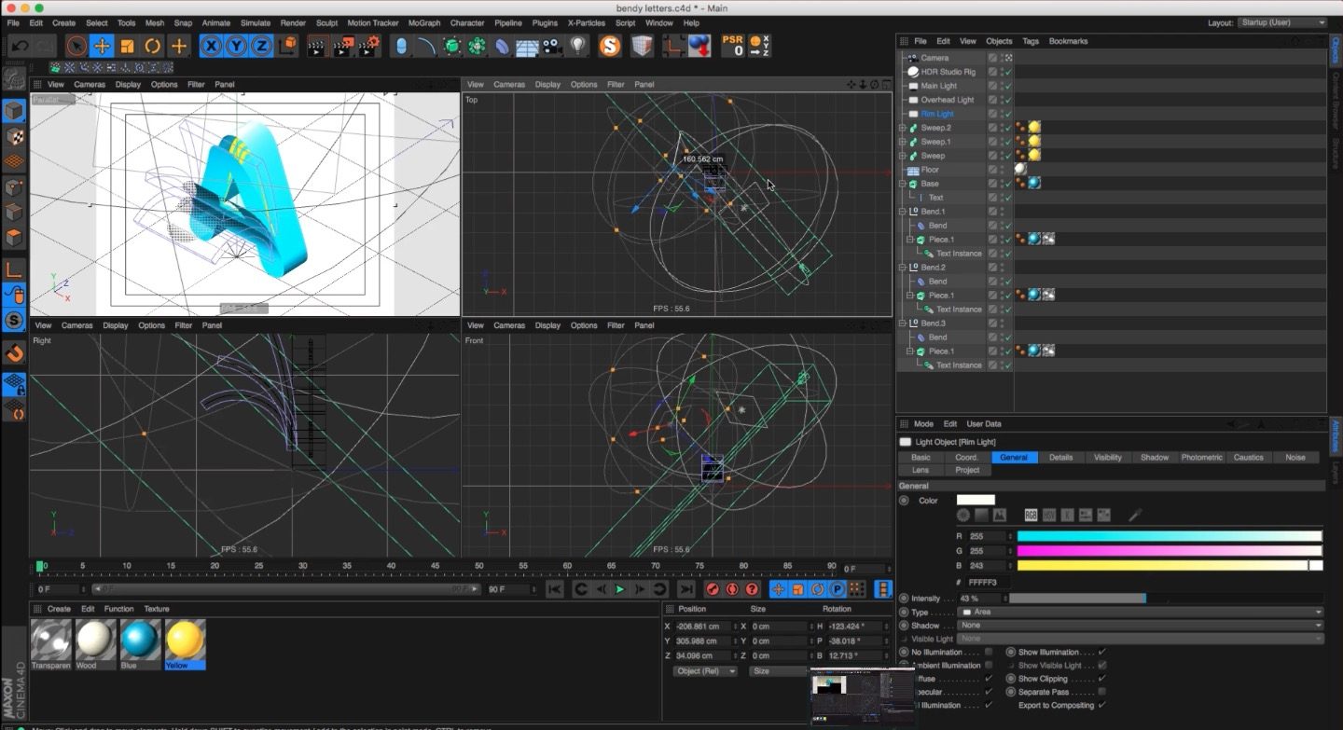Click the white light Color swatch
The image size is (1343, 730).
[976, 501]
